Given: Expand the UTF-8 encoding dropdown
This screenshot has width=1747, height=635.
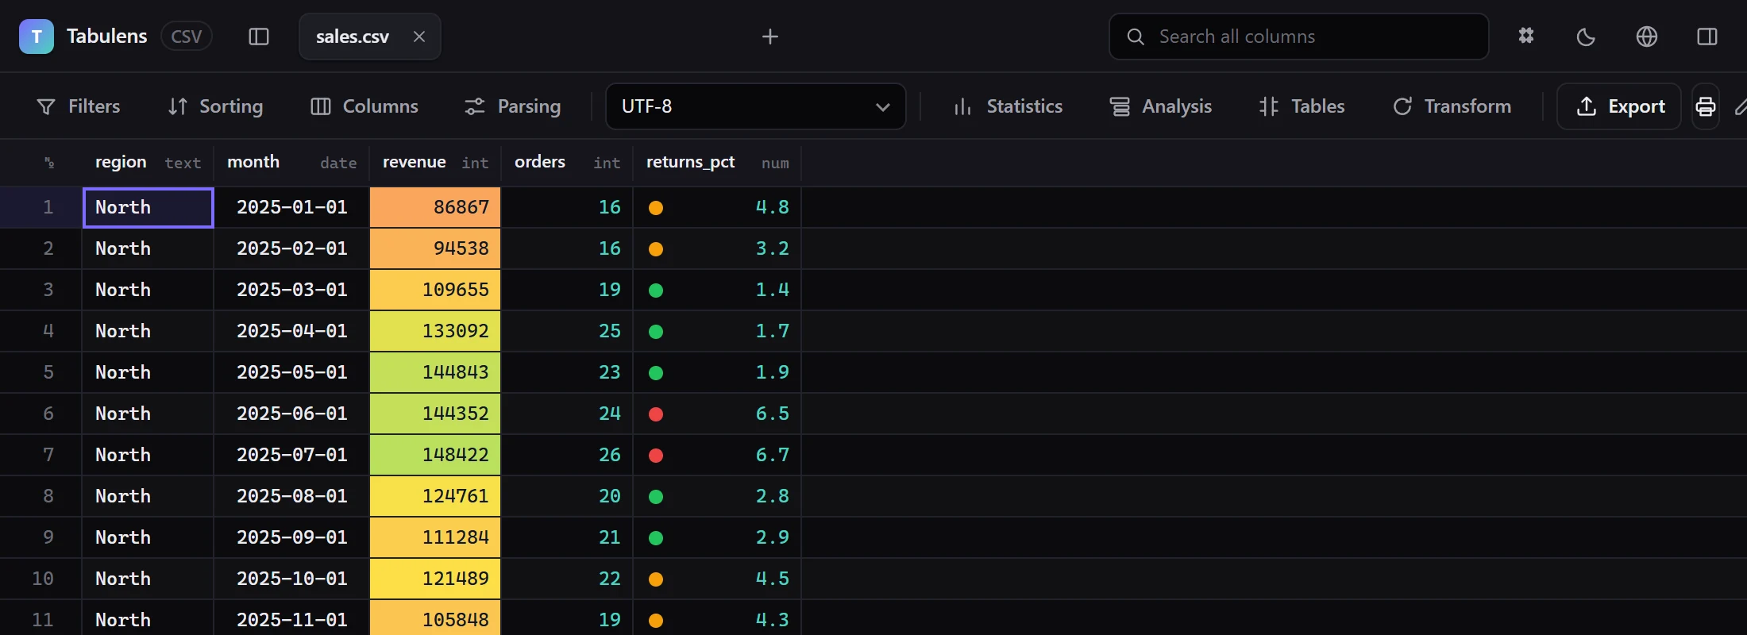Looking at the screenshot, I should pyautogui.click(x=756, y=106).
